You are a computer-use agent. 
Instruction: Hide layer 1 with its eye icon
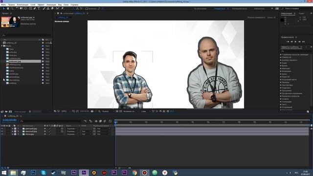tap(2, 129)
